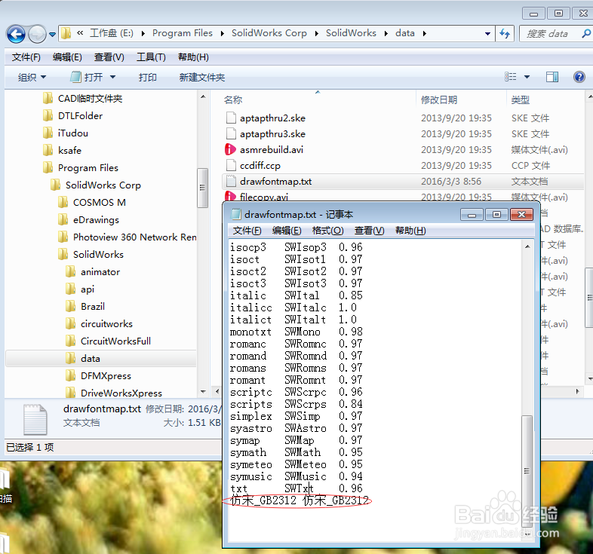Image resolution: width=593 pixels, height=554 pixels.
Task: Click the Notepad vertical scrollbar thumb
Action: pos(527,471)
